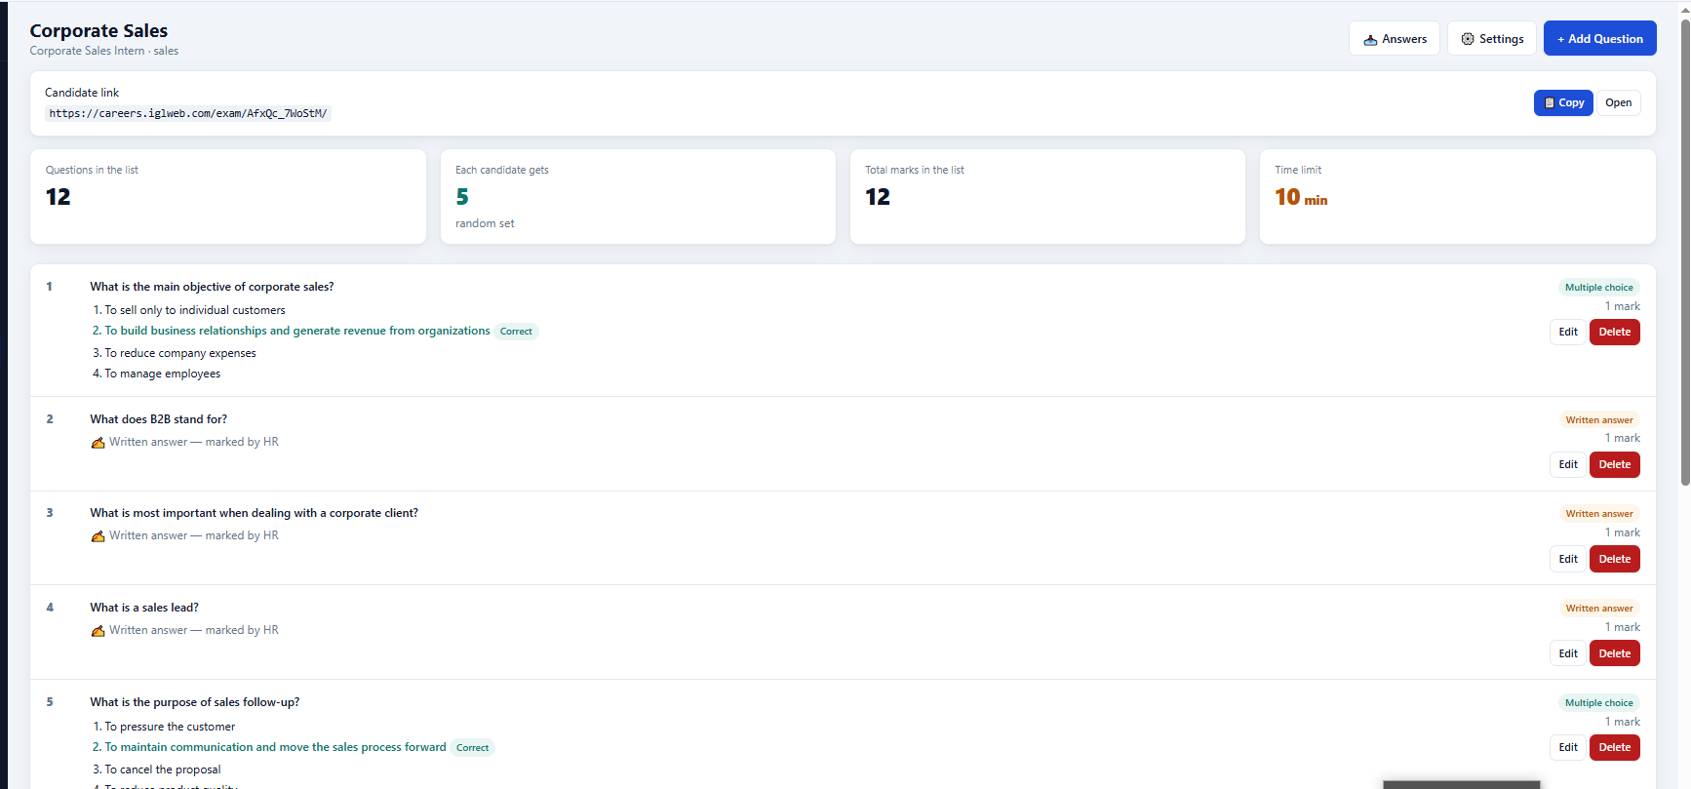This screenshot has height=789, width=1691.
Task: Delete the B2B question
Action: tap(1615, 464)
